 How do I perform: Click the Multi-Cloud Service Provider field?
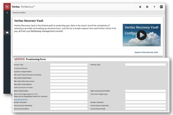69,88
